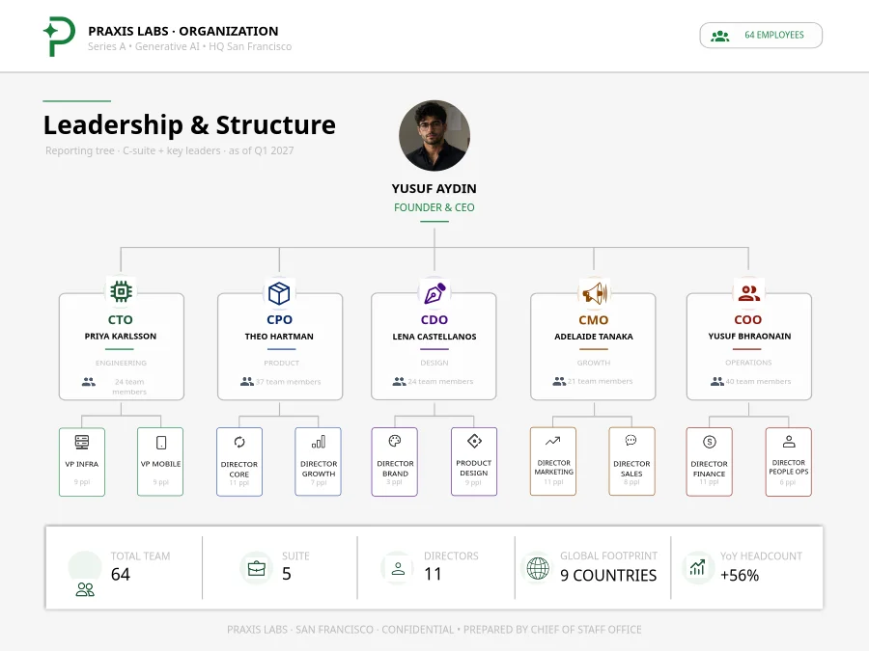Click the briefcase icon beside Suite
Image resolution: width=869 pixels, height=651 pixels.
(x=256, y=568)
